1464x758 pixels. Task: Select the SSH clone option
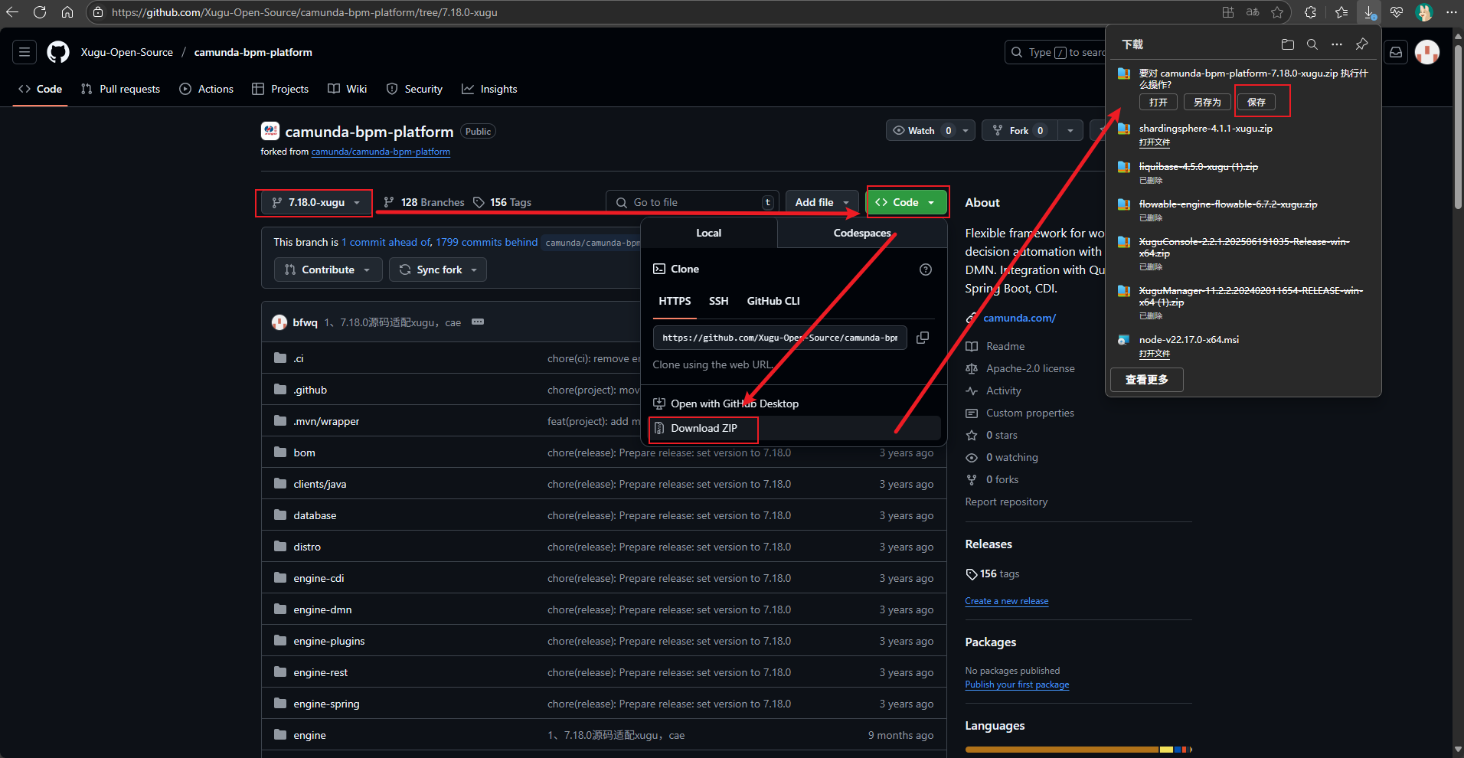(x=718, y=301)
